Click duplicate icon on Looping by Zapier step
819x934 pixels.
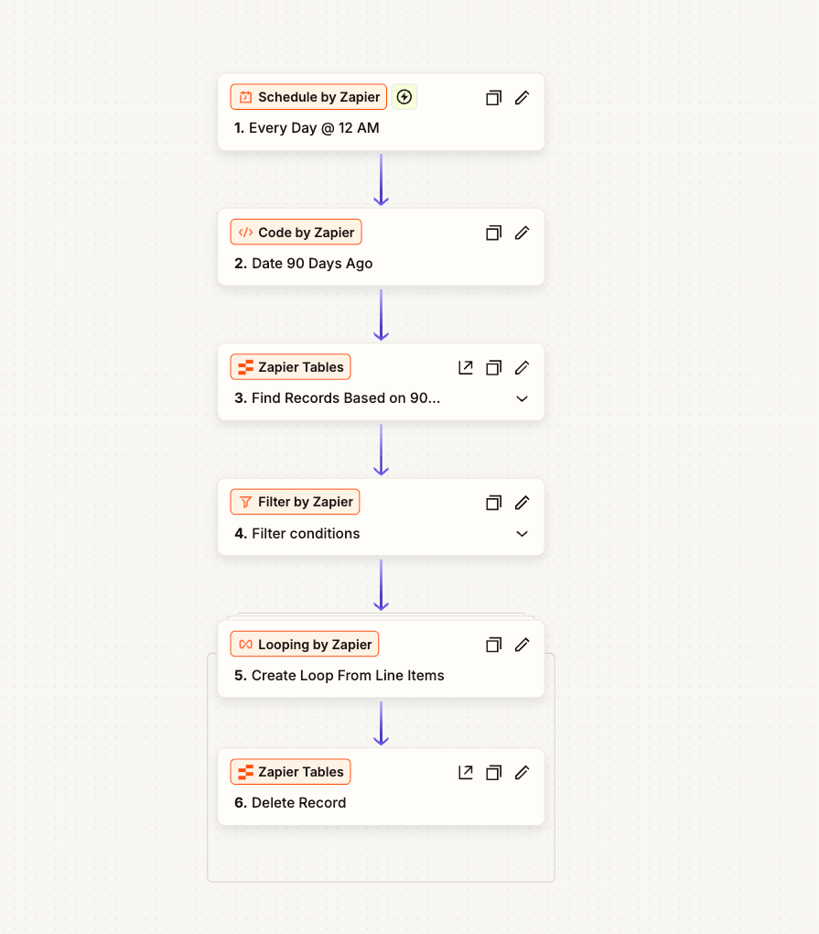point(493,645)
